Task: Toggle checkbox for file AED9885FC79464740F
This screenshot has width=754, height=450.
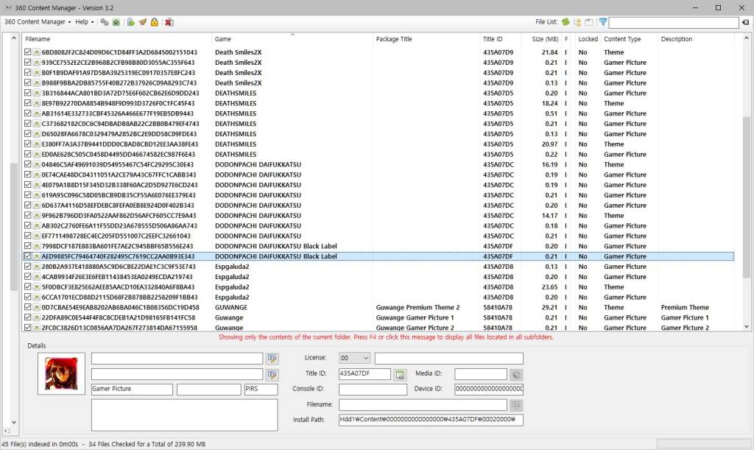Action: click(x=27, y=256)
